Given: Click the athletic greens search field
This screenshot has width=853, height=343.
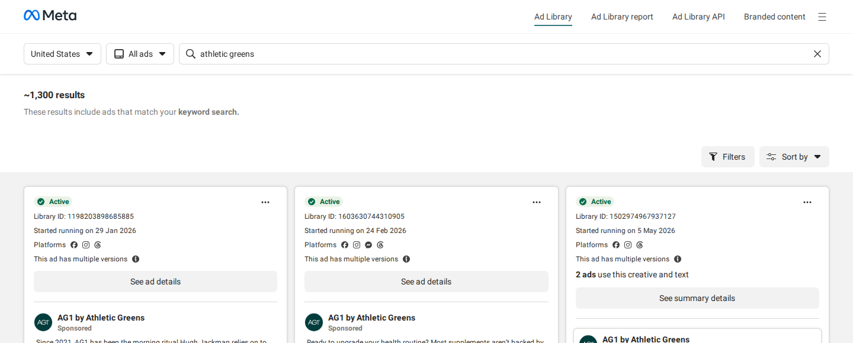Looking at the screenshot, I should (x=504, y=54).
